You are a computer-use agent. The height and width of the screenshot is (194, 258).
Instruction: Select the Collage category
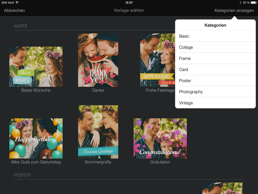tap(215, 47)
